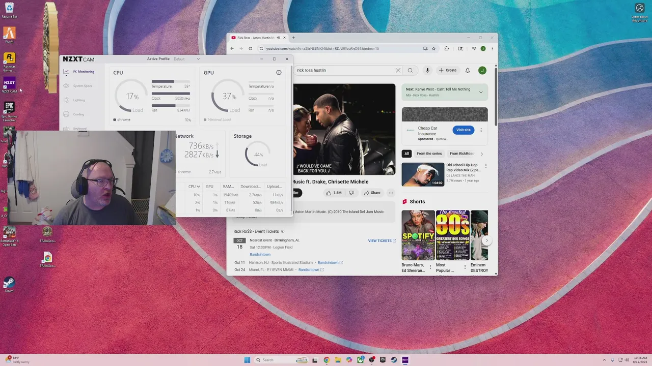This screenshot has width=652, height=366.
Task: Reload the YouTube page in Chrome
Action: coord(250,49)
